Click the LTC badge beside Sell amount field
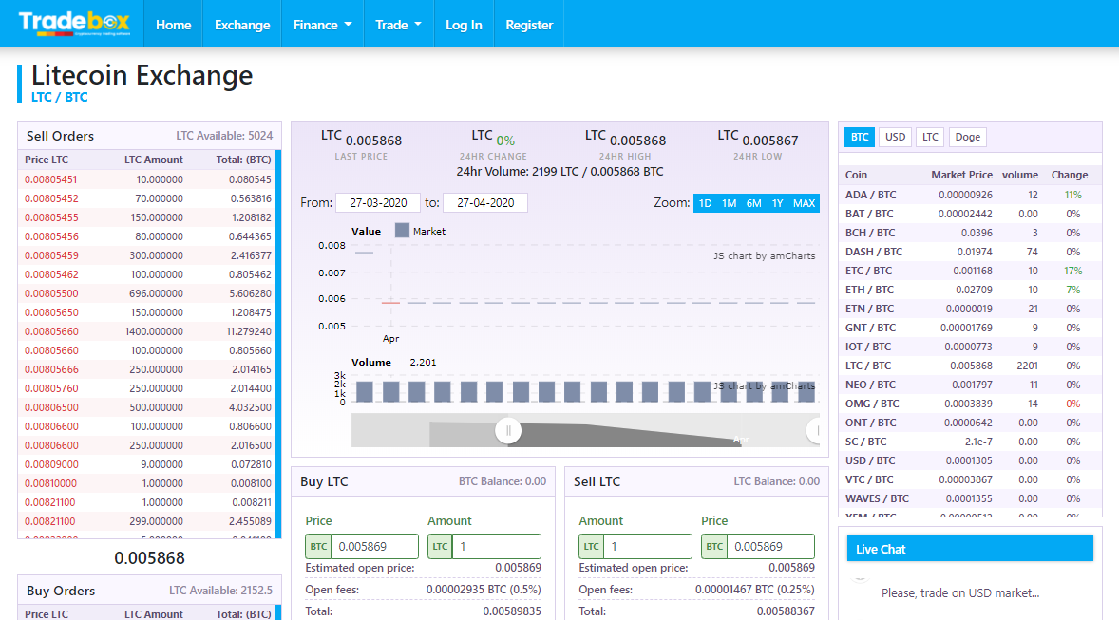Viewport: 1119px width, 620px height. (x=592, y=547)
